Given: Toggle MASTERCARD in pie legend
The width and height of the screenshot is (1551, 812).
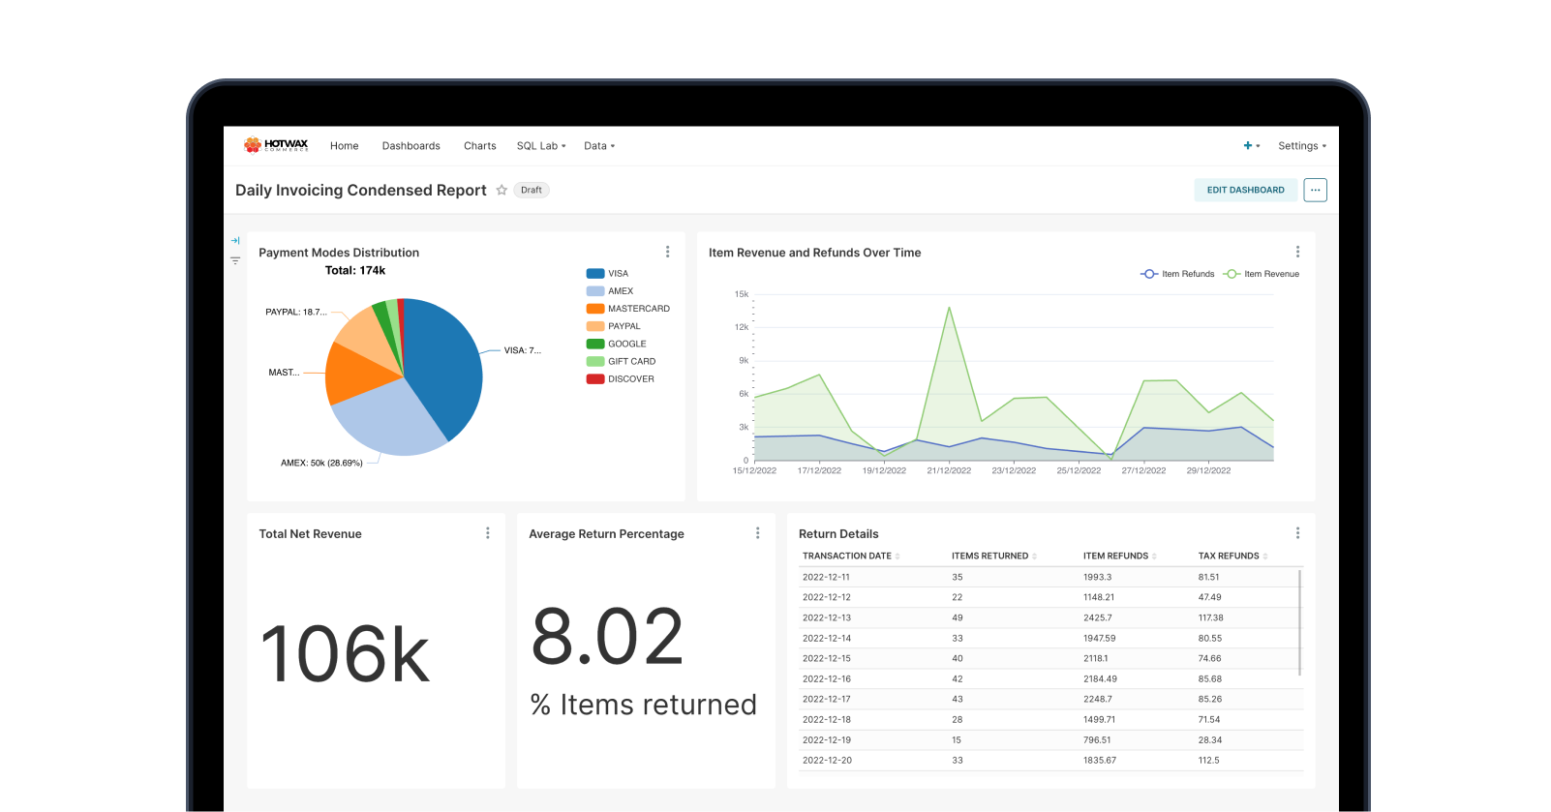Looking at the screenshot, I should [627, 309].
